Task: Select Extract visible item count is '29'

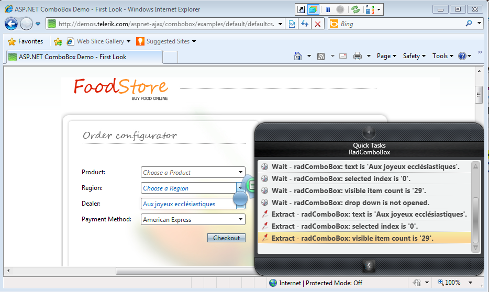Action: (x=364, y=238)
